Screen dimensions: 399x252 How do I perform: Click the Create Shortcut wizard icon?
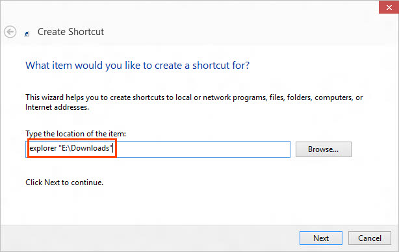[27, 34]
